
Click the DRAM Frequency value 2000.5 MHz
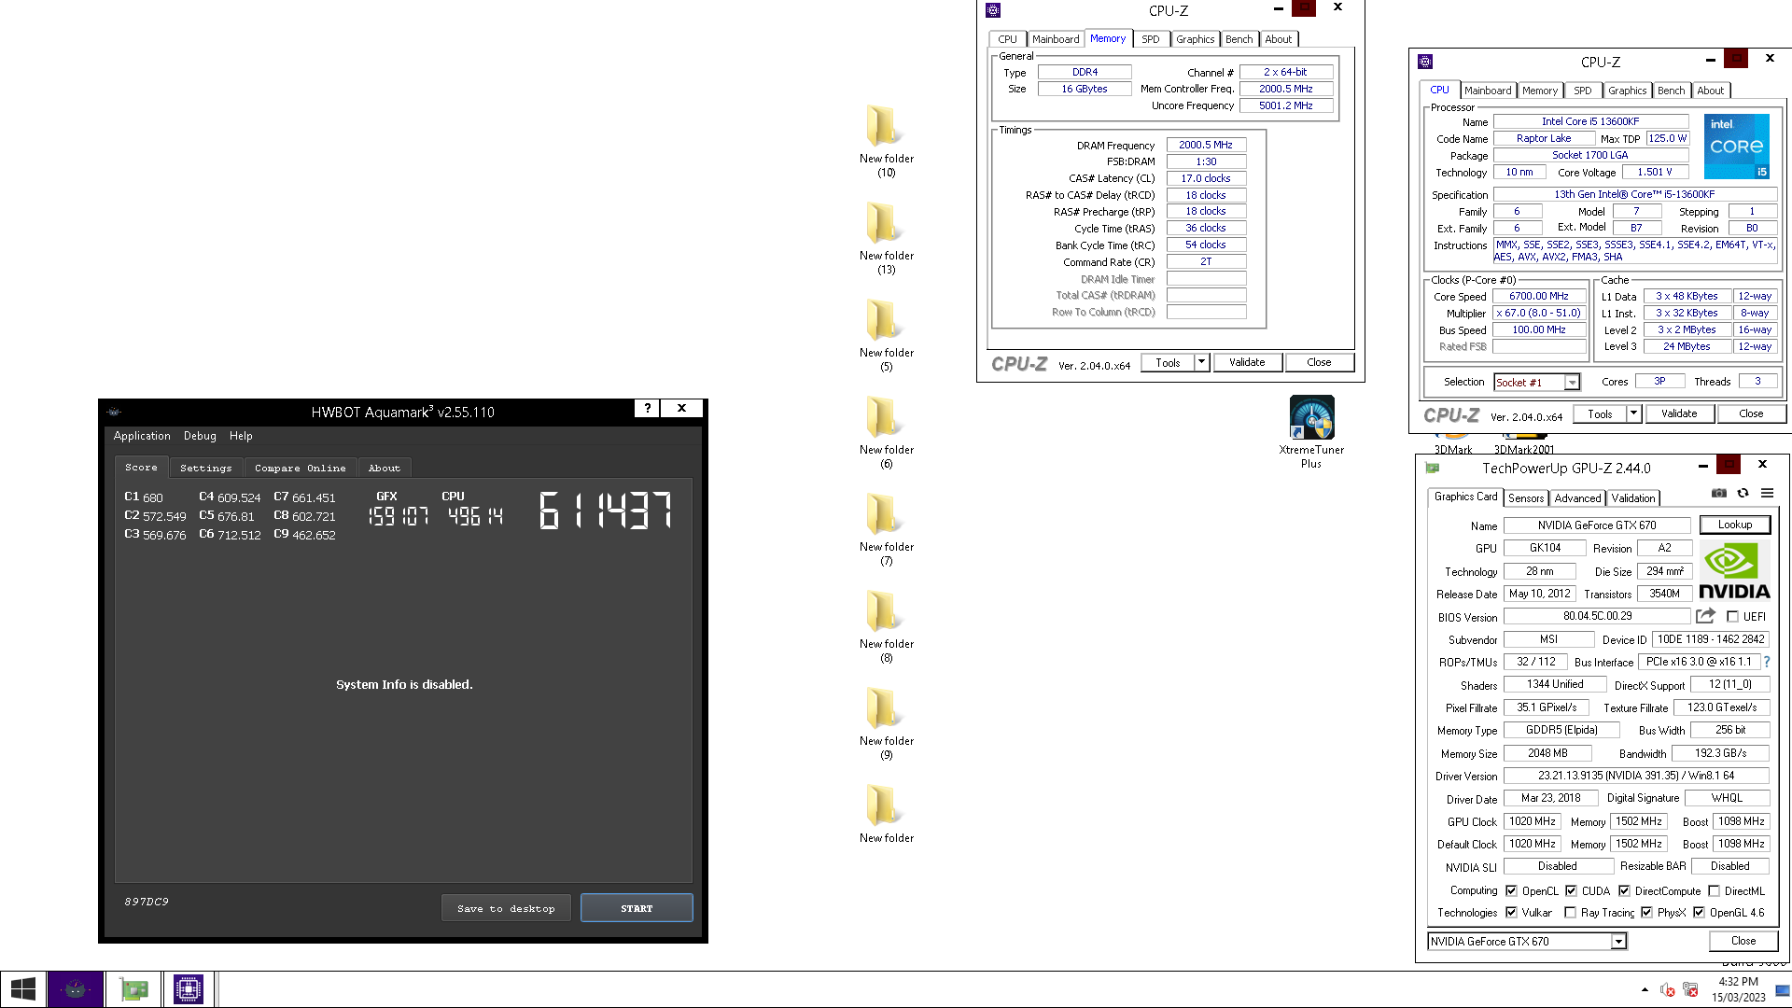(1206, 145)
